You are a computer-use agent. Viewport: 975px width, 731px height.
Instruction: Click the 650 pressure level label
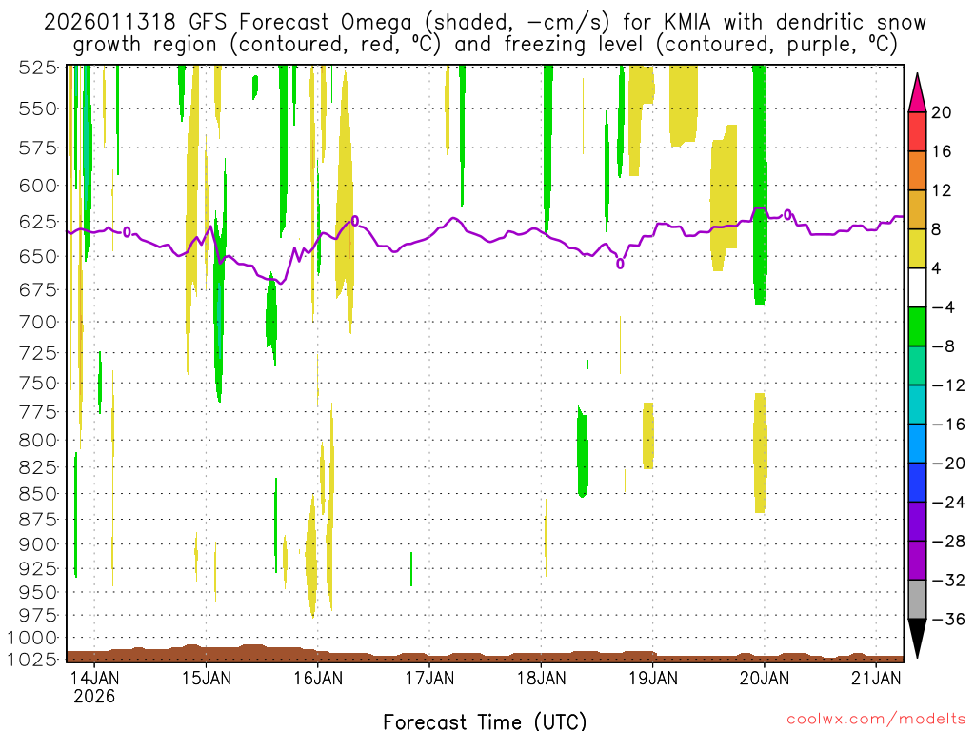point(38,256)
